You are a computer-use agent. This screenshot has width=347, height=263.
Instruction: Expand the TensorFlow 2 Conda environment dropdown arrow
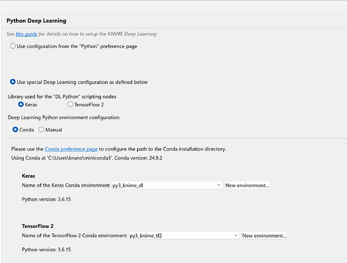click(236, 235)
